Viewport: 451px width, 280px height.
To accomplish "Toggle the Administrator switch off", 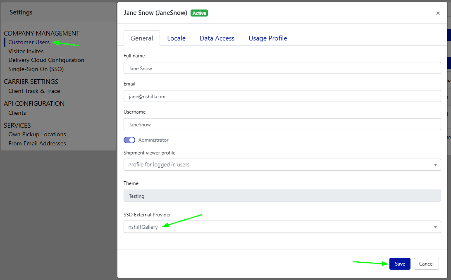I will click(x=129, y=140).
